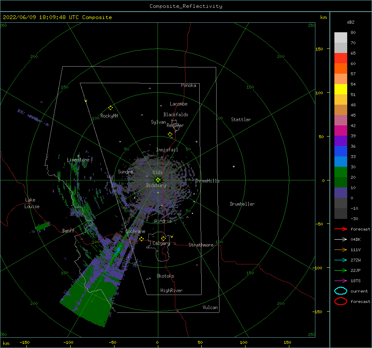Click the yellow 54 dBZ color swatch
The width and height of the screenshot is (372, 348).
[x=341, y=89]
